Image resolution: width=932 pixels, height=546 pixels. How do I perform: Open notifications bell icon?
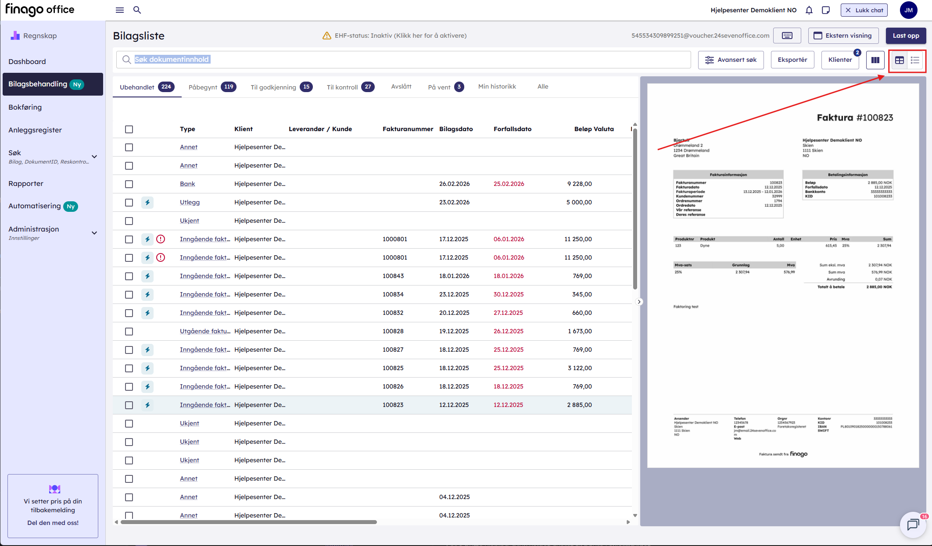tap(809, 10)
